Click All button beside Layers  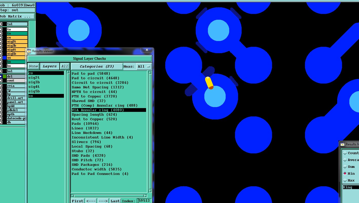65,66
